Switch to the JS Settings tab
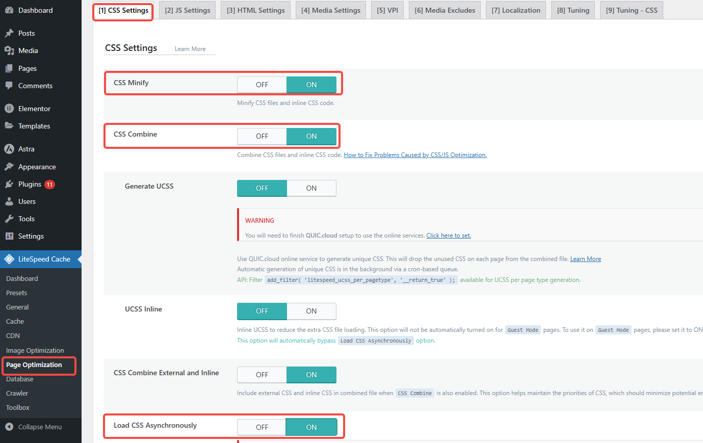The width and height of the screenshot is (703, 443). 187,10
